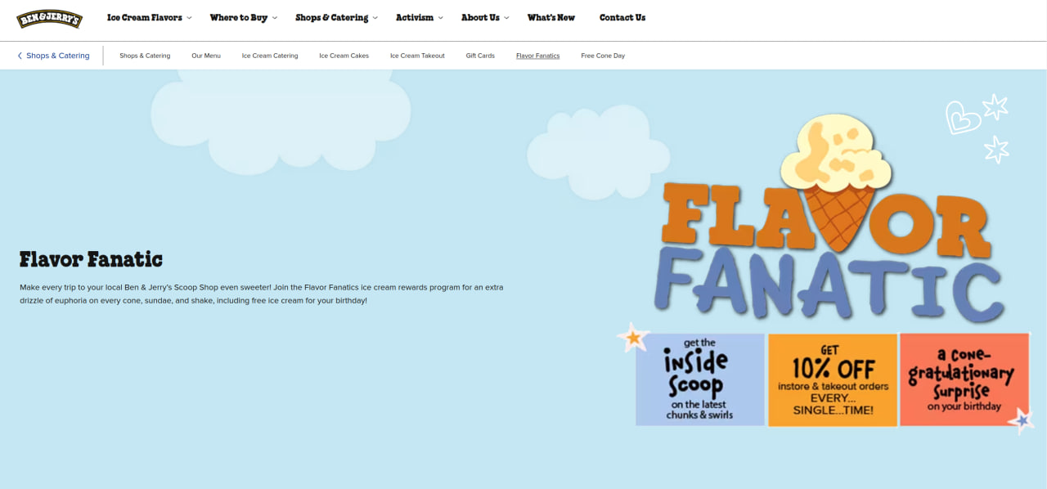
Task: Expand the About Us dropdown arrow
Action: pos(506,18)
